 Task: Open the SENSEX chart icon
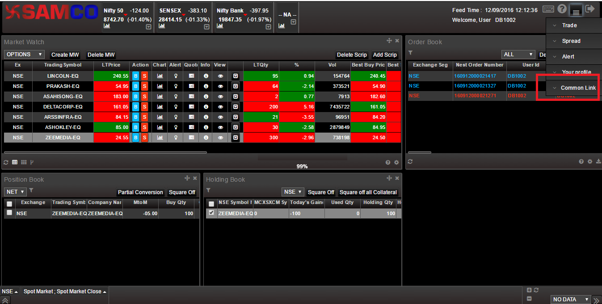[x=162, y=26]
